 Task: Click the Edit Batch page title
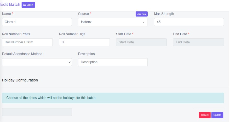tap(10, 4)
